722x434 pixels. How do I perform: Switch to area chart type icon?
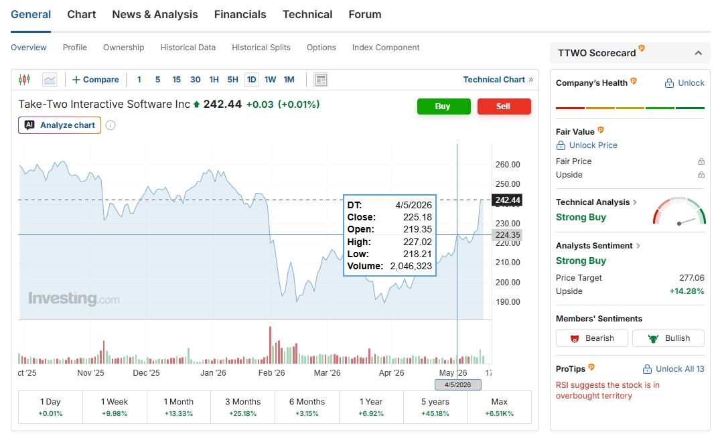(x=50, y=80)
